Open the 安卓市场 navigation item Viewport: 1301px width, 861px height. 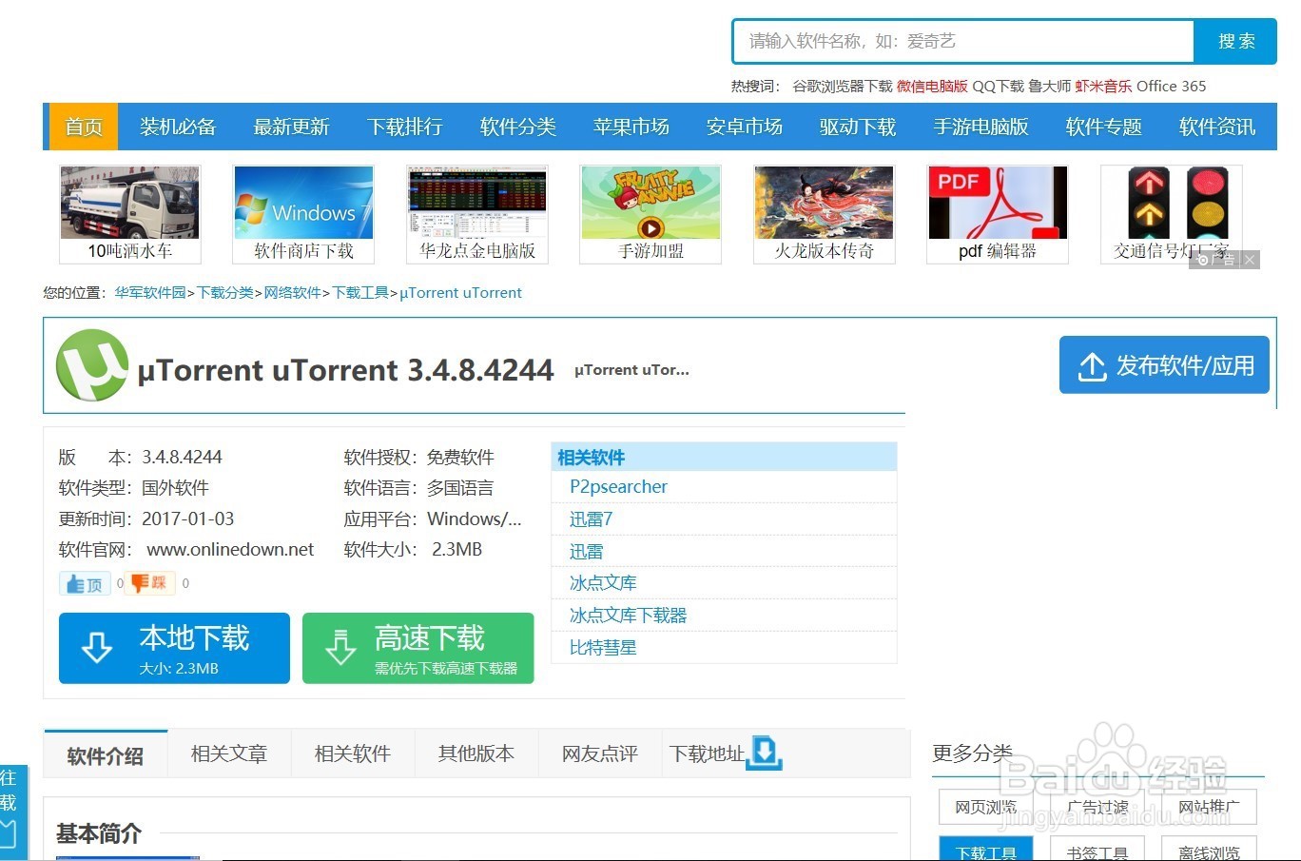click(745, 127)
